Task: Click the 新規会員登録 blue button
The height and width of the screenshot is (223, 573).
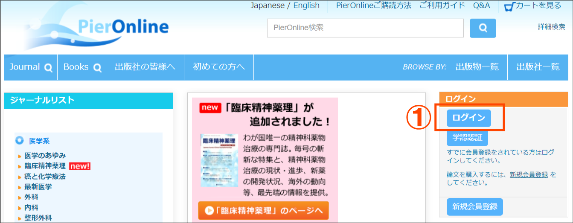Action: click(x=475, y=207)
